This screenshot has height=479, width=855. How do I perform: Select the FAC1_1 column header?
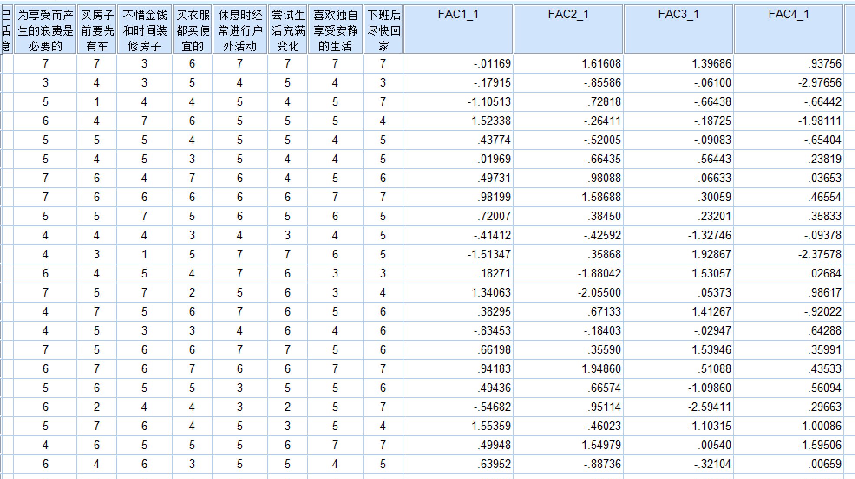point(458,29)
